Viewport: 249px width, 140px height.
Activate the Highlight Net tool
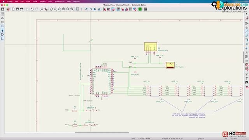click(247, 18)
